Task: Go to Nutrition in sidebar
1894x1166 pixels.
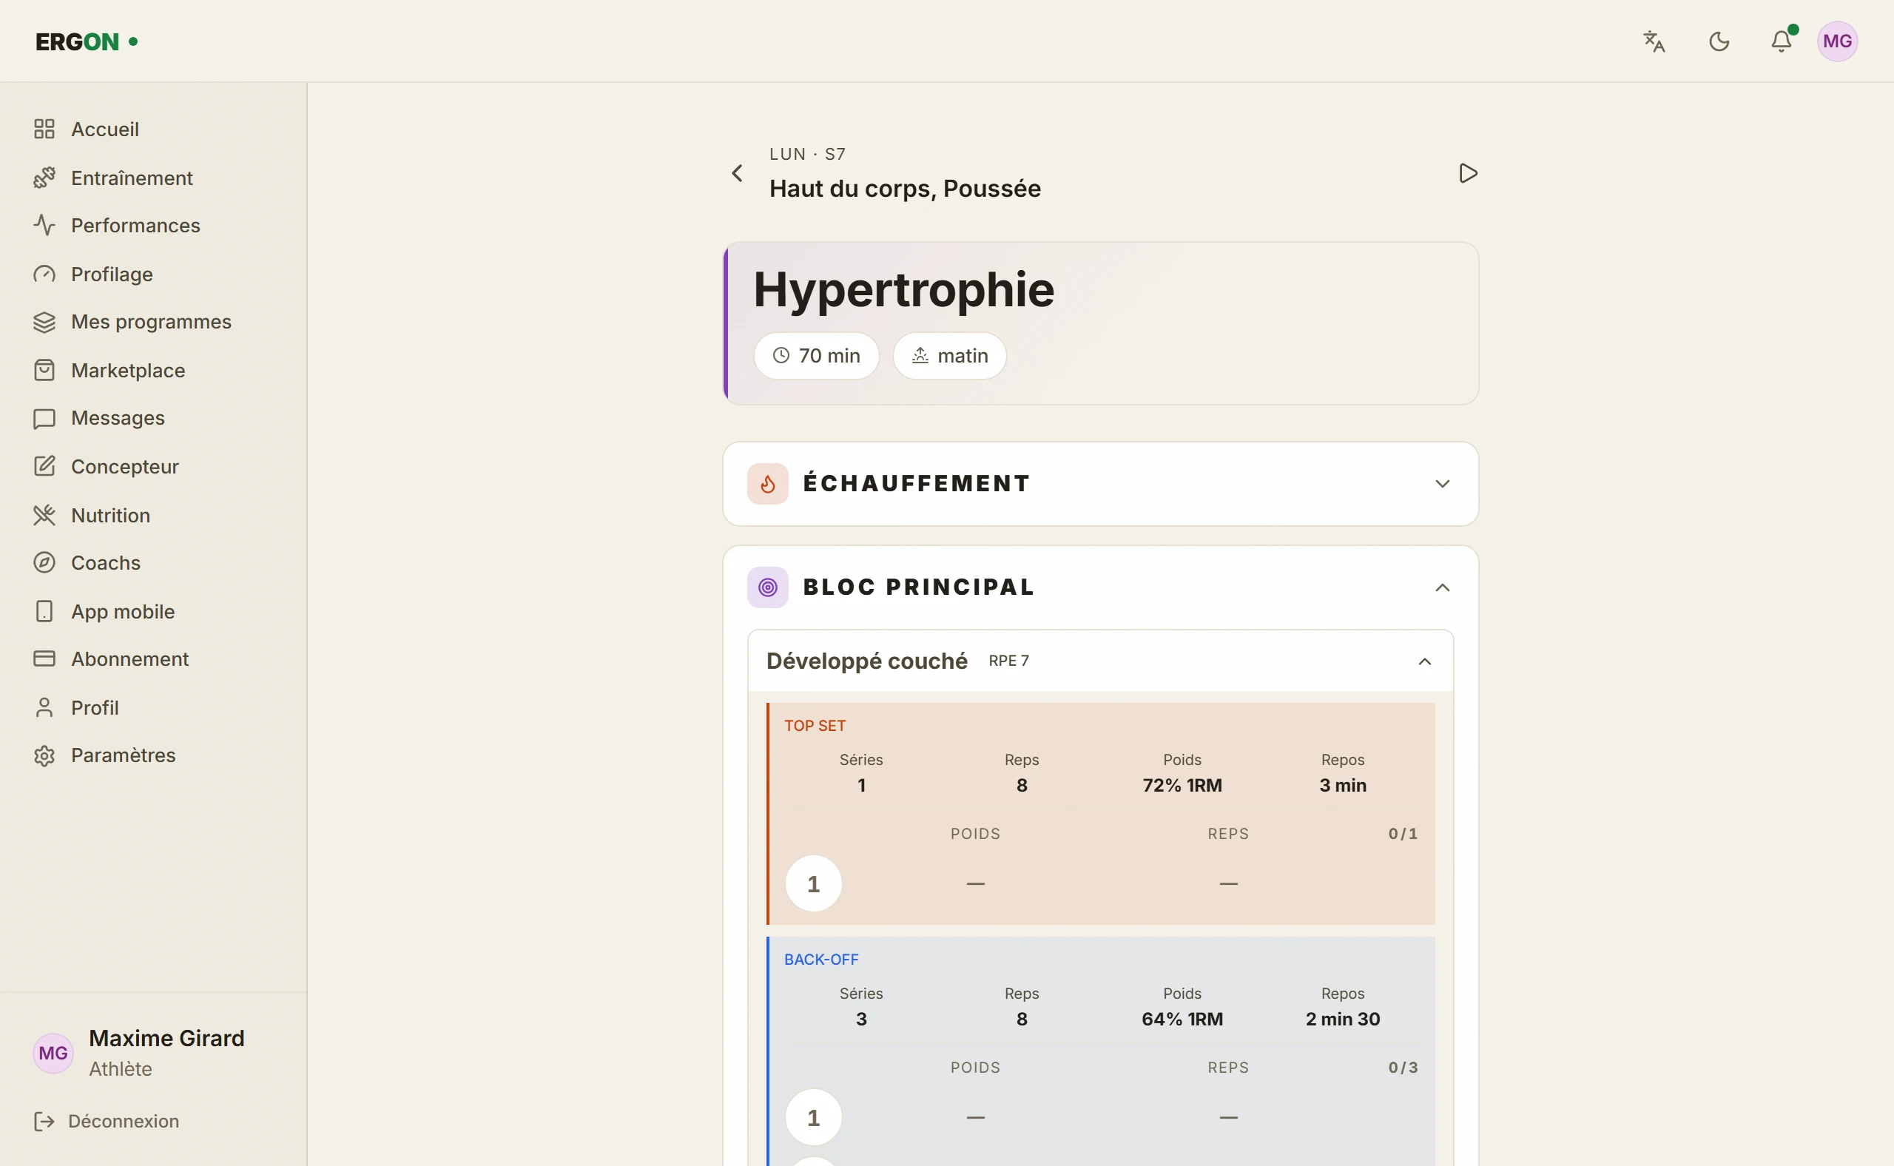Action: [153, 515]
